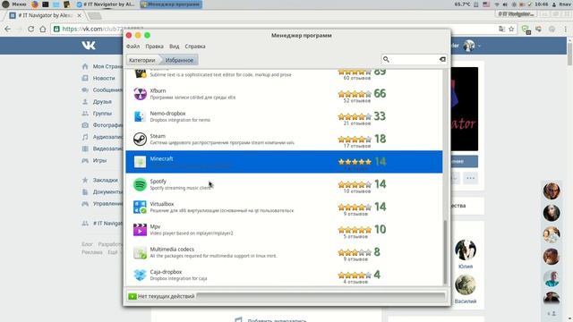Click 'Нет текущих действий' status text

[166, 296]
